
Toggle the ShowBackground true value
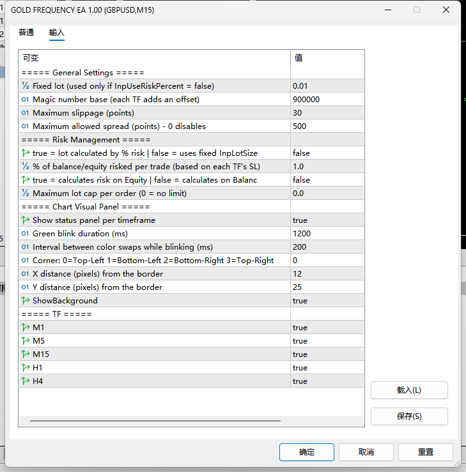point(327,300)
